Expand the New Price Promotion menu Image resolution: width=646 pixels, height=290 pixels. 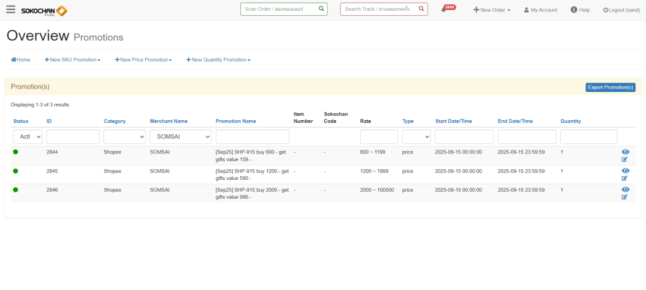click(x=143, y=60)
